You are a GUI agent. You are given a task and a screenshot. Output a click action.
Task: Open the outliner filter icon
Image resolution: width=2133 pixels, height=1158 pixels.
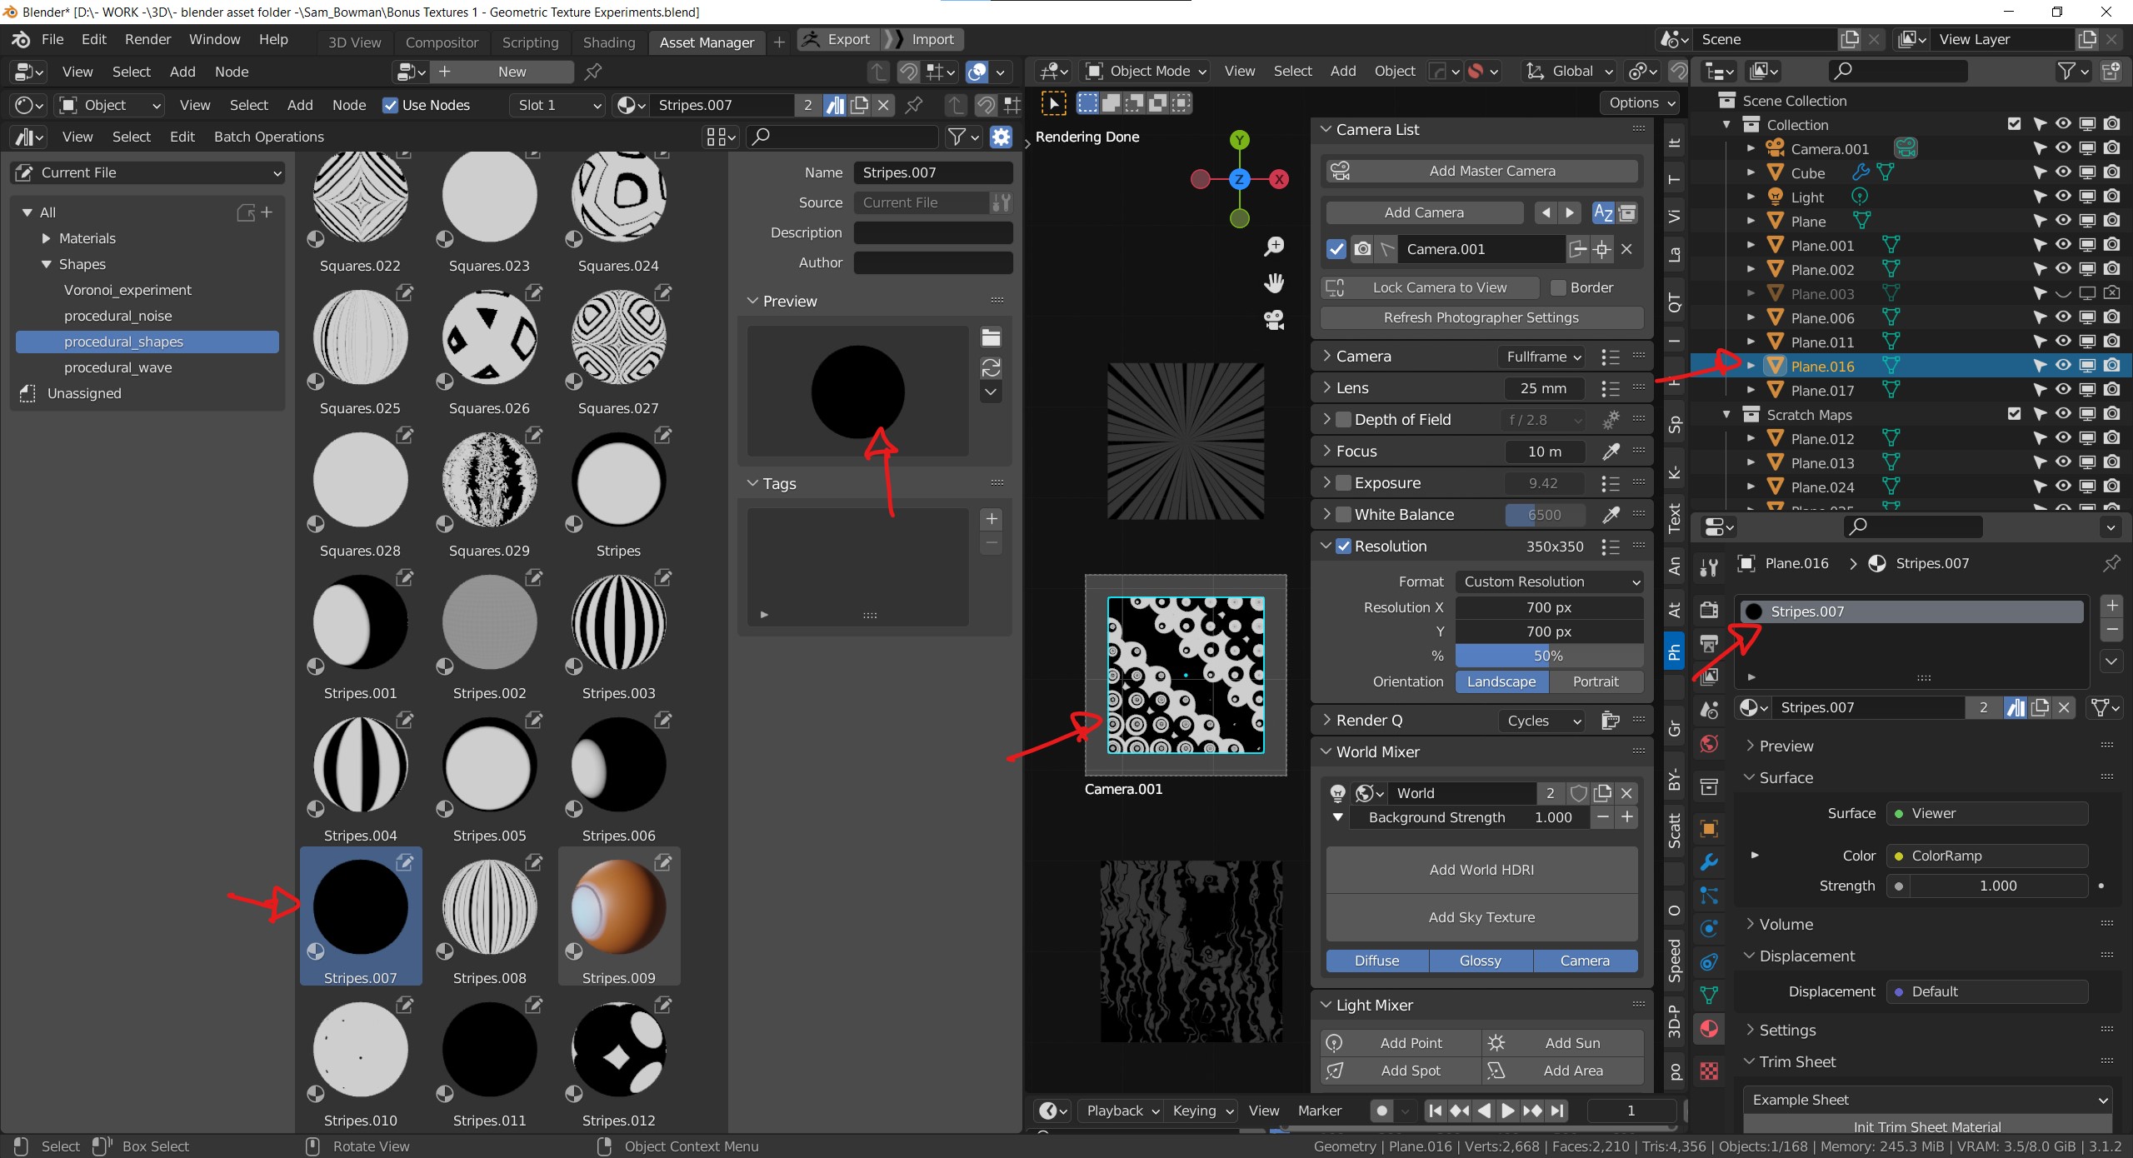click(2070, 71)
